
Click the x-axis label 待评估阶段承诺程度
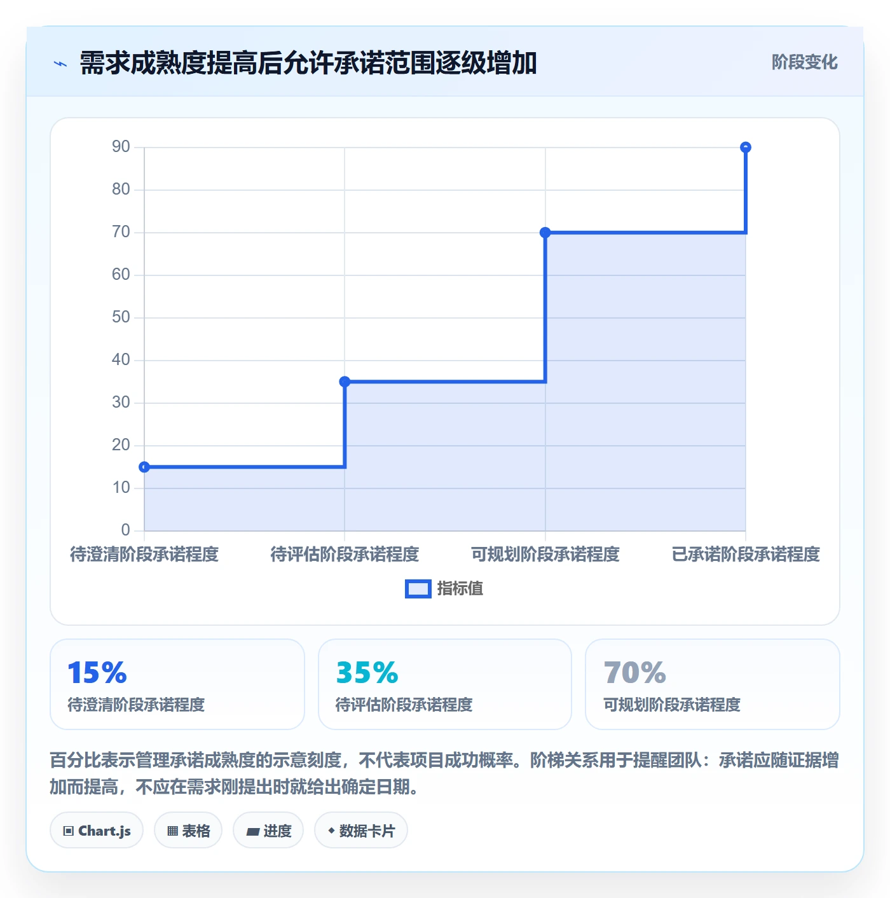point(345,555)
